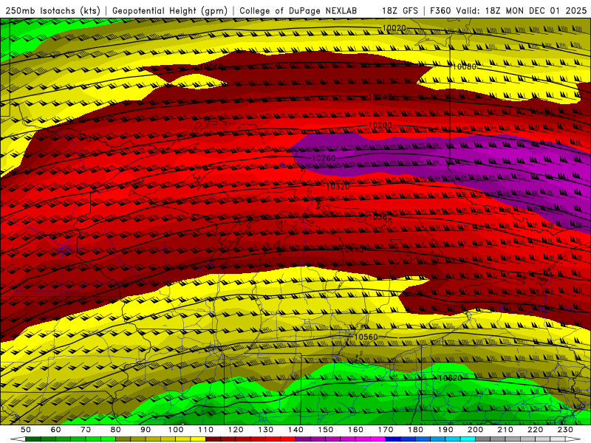The width and height of the screenshot is (591, 443).
Task: Click the 90 value on the color scale
Action: pyautogui.click(x=146, y=430)
